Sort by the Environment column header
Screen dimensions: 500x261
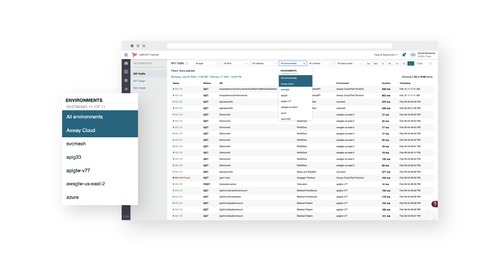(342, 83)
